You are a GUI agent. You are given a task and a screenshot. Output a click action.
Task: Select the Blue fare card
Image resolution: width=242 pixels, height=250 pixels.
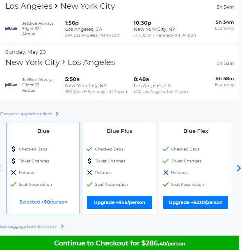coord(43,168)
